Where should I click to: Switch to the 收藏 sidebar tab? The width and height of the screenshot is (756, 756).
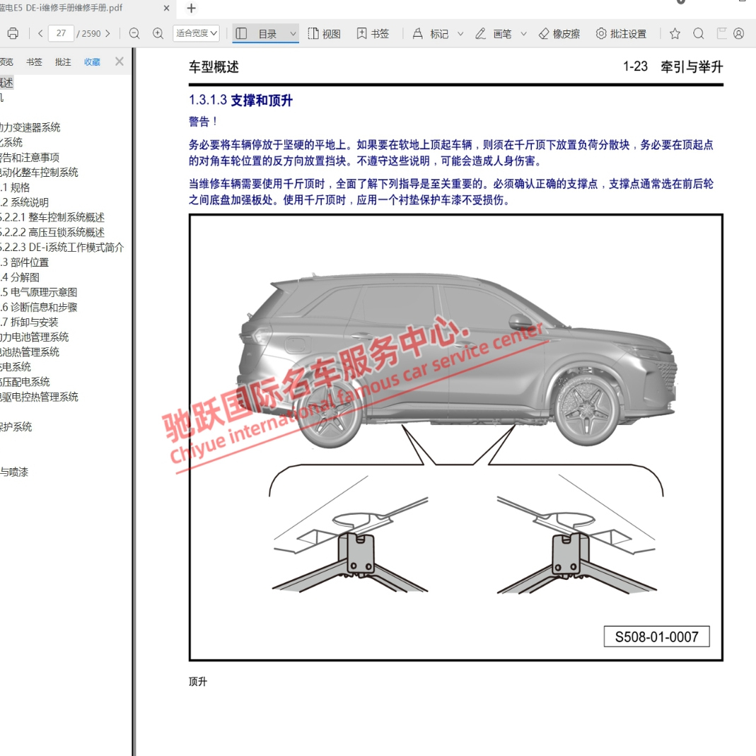point(91,62)
